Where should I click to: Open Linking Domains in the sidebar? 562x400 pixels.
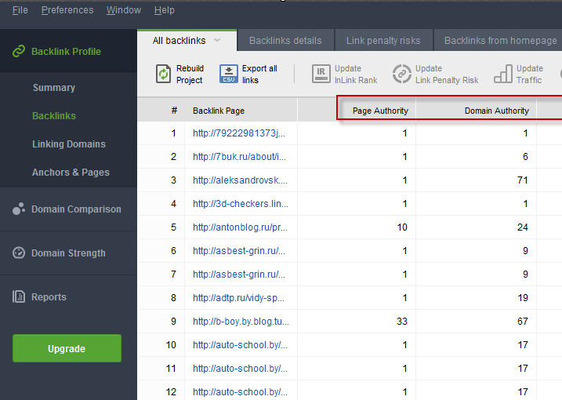(69, 144)
